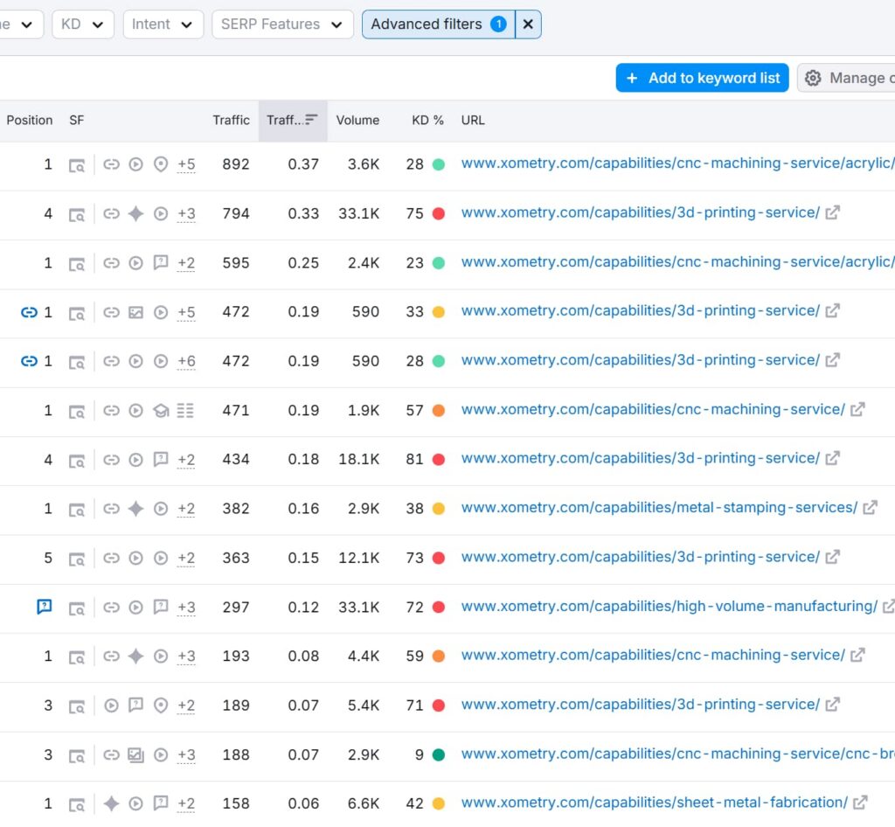Click the volume value 6.6K
Image resolution: width=895 pixels, height=827 pixels.
[x=364, y=803]
